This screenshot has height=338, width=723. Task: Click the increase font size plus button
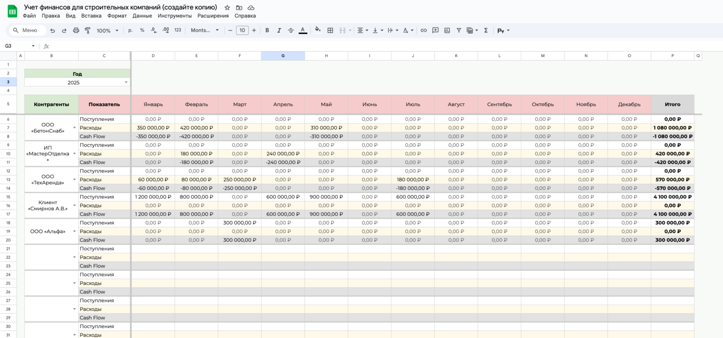point(254,30)
